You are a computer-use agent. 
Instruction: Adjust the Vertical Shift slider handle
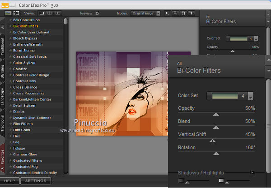coord(212,141)
